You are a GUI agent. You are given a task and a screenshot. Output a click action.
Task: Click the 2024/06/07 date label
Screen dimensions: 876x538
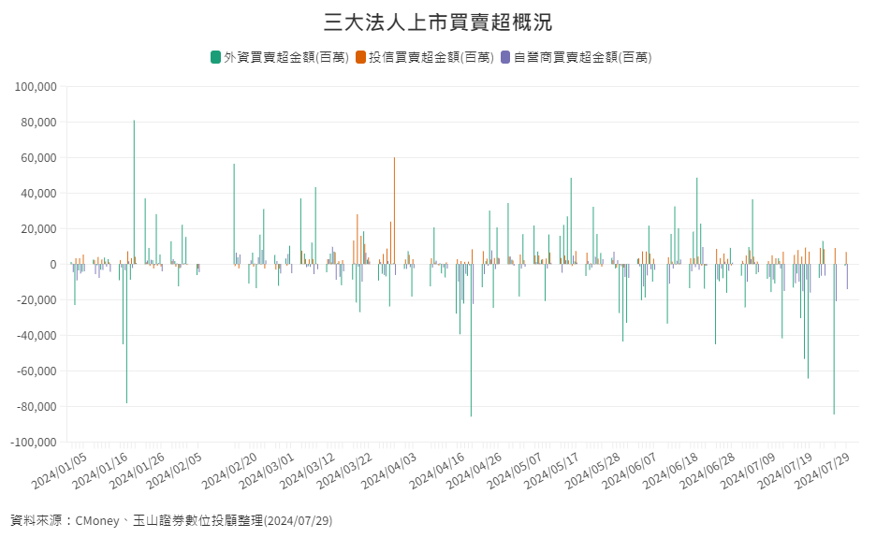tap(630, 472)
